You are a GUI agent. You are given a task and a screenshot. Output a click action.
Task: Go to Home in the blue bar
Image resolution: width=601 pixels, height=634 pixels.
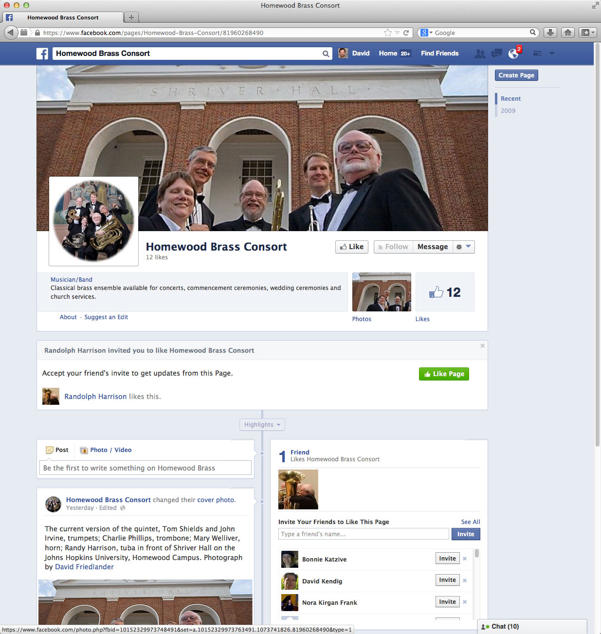[x=388, y=54]
